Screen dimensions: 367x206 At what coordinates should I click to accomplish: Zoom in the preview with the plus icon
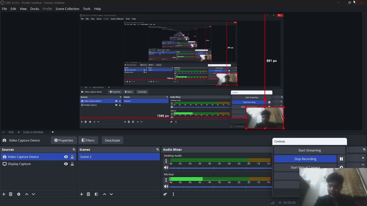[x=19, y=132]
